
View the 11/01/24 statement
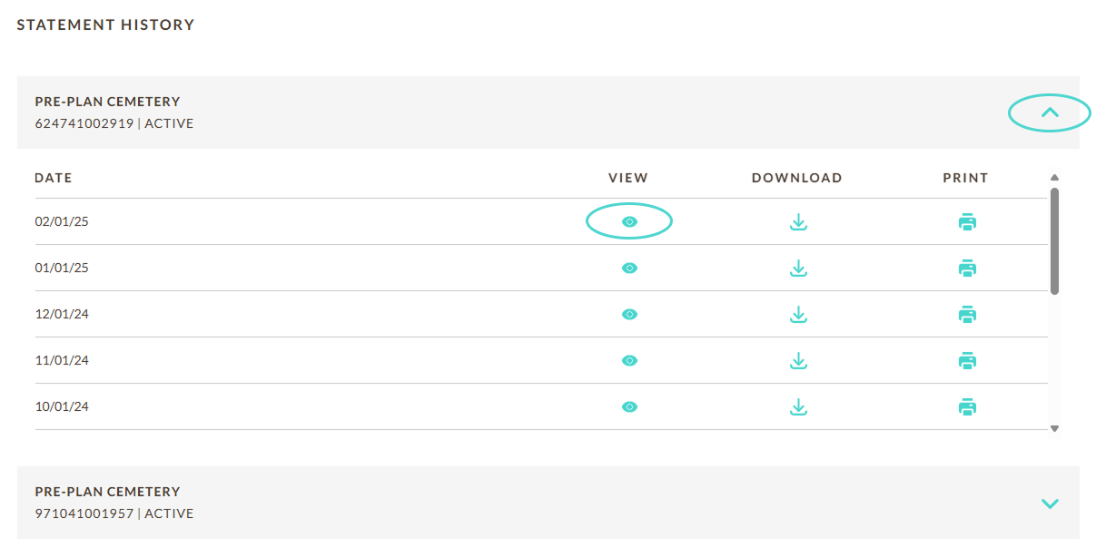pyautogui.click(x=629, y=360)
